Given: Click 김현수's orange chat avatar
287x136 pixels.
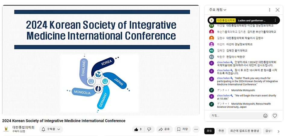Looking at the screenshot, I should (212, 38).
